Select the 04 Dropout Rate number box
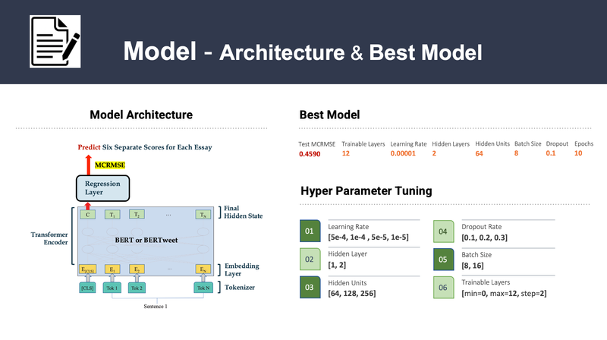This screenshot has height=340, width=607. [x=443, y=231]
